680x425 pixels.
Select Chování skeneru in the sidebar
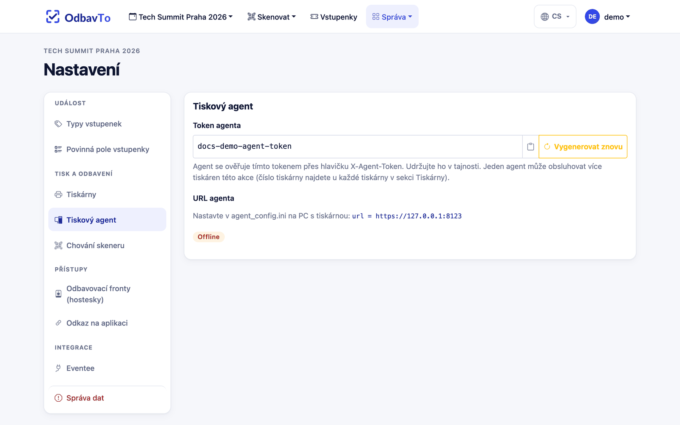point(107,246)
